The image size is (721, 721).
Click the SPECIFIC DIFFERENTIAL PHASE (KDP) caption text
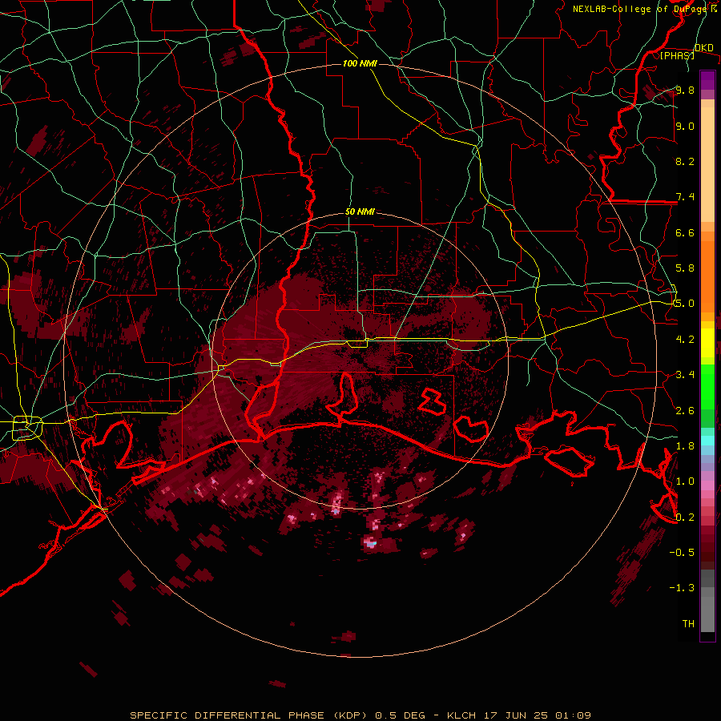[x=251, y=715]
